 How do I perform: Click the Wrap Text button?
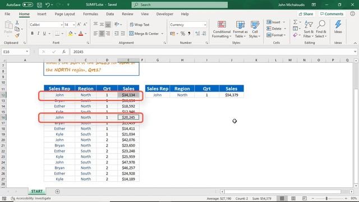(140, 25)
